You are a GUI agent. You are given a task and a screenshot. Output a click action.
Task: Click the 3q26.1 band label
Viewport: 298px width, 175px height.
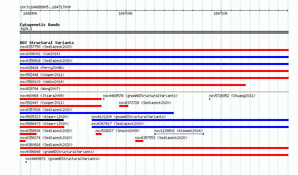26,29
